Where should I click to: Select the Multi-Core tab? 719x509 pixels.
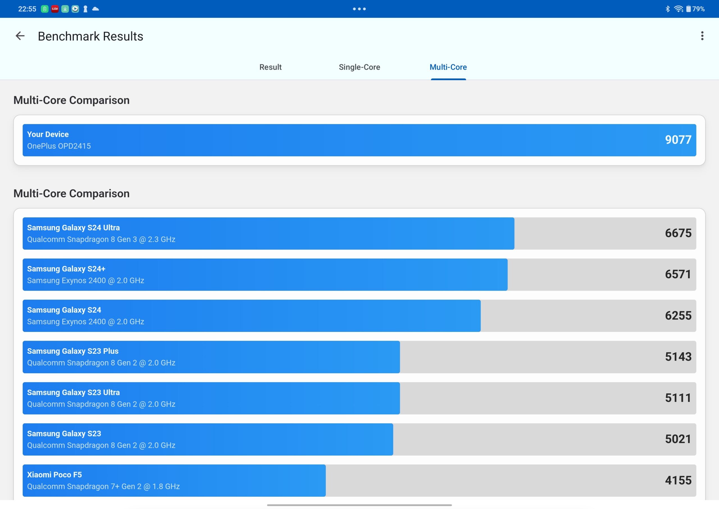point(448,67)
